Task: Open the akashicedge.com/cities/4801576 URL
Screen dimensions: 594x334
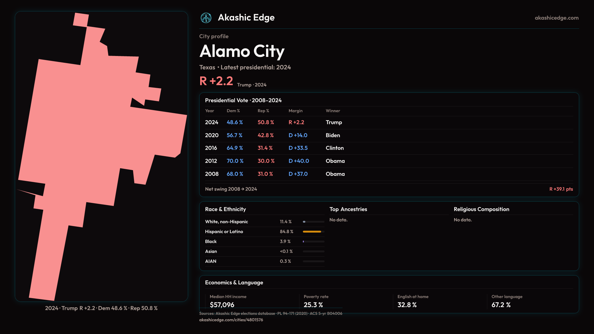Action: [x=231, y=320]
